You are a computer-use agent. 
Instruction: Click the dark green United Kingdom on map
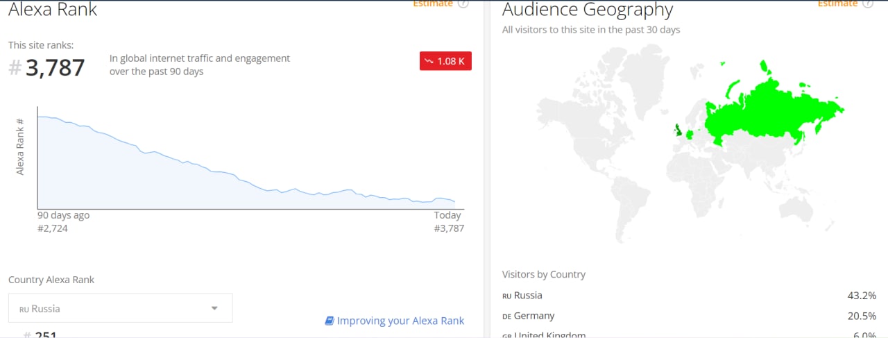[677, 130]
